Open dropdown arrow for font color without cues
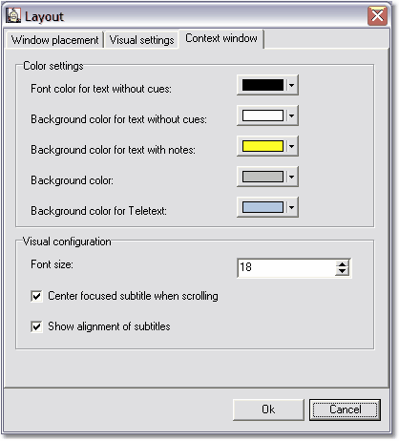Screen dimensions: 399x441 (291, 85)
